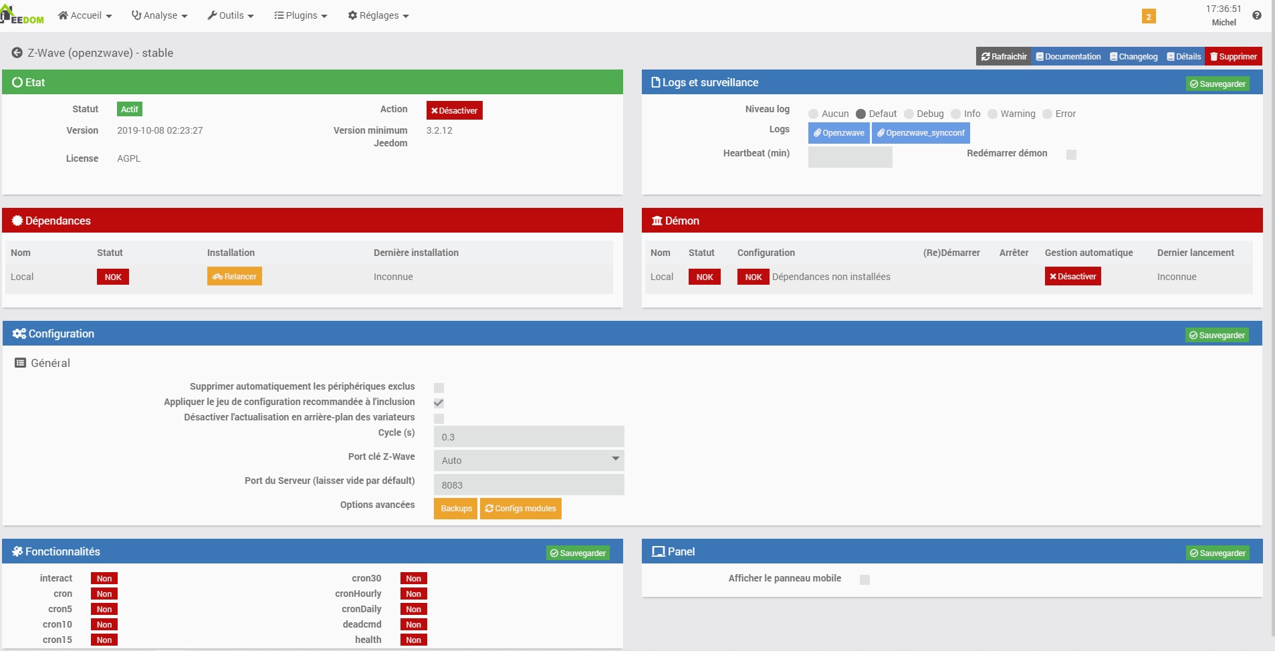The width and height of the screenshot is (1275, 651).
Task: Open the Réglages menu
Action: point(378,15)
